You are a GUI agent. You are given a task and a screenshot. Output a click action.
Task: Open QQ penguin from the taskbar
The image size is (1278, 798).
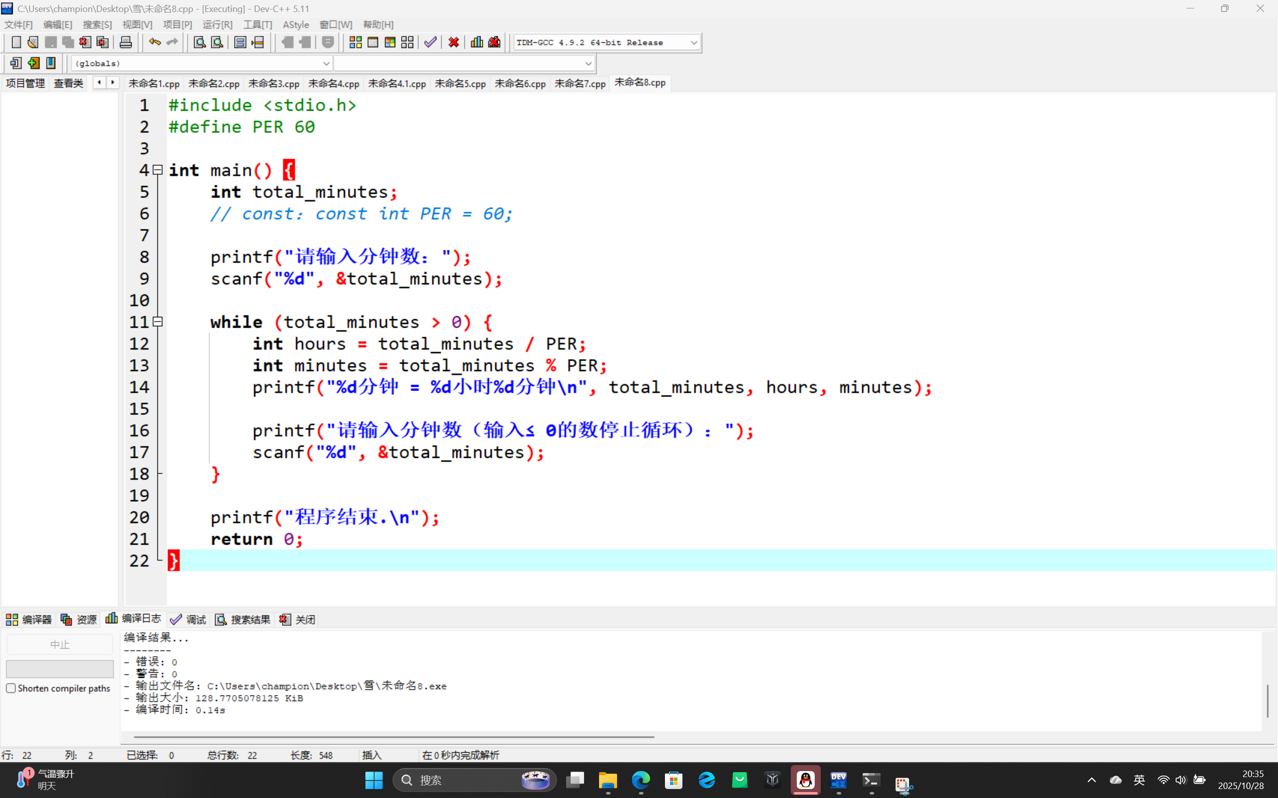[x=805, y=780]
